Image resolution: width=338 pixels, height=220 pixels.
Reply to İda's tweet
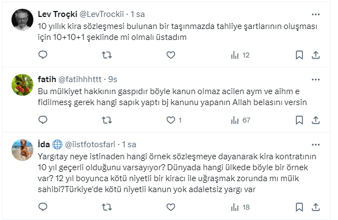[44, 207]
